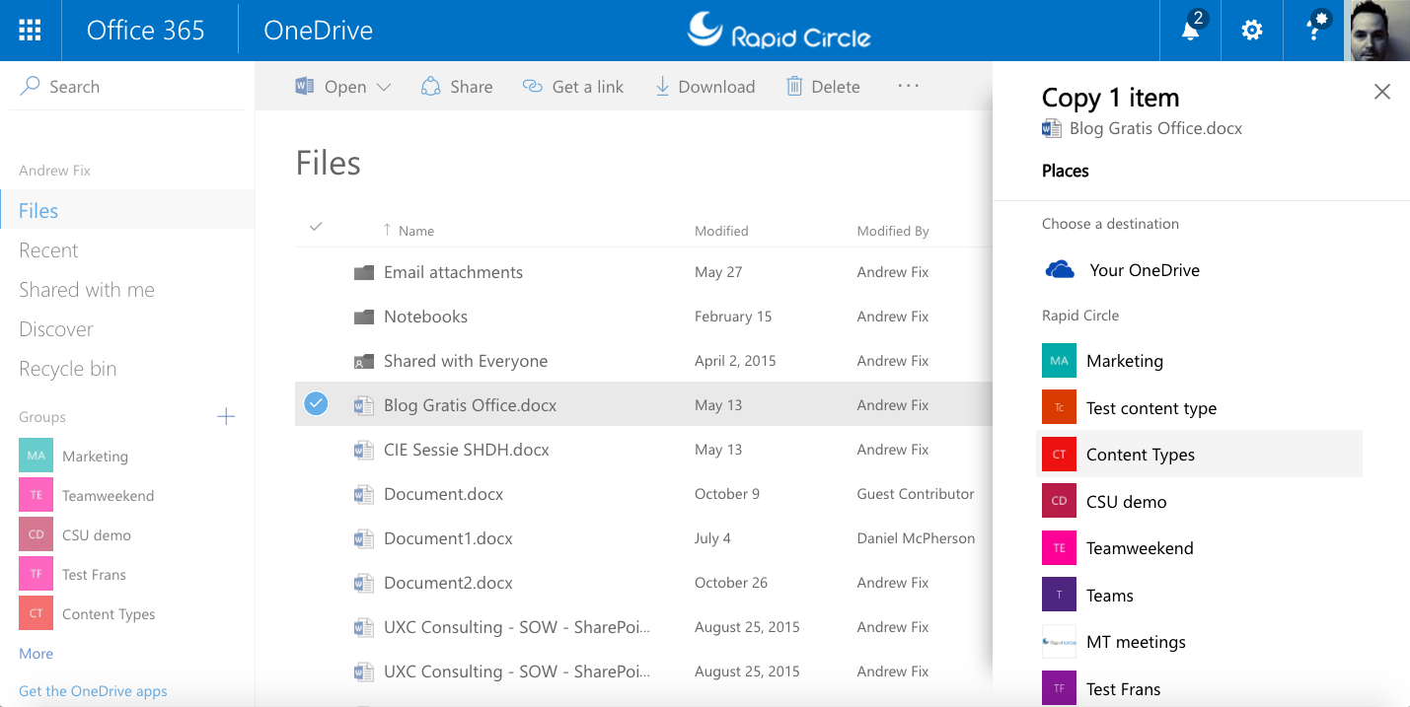
Task: Click the MT meetings destination icon
Action: [1059, 641]
